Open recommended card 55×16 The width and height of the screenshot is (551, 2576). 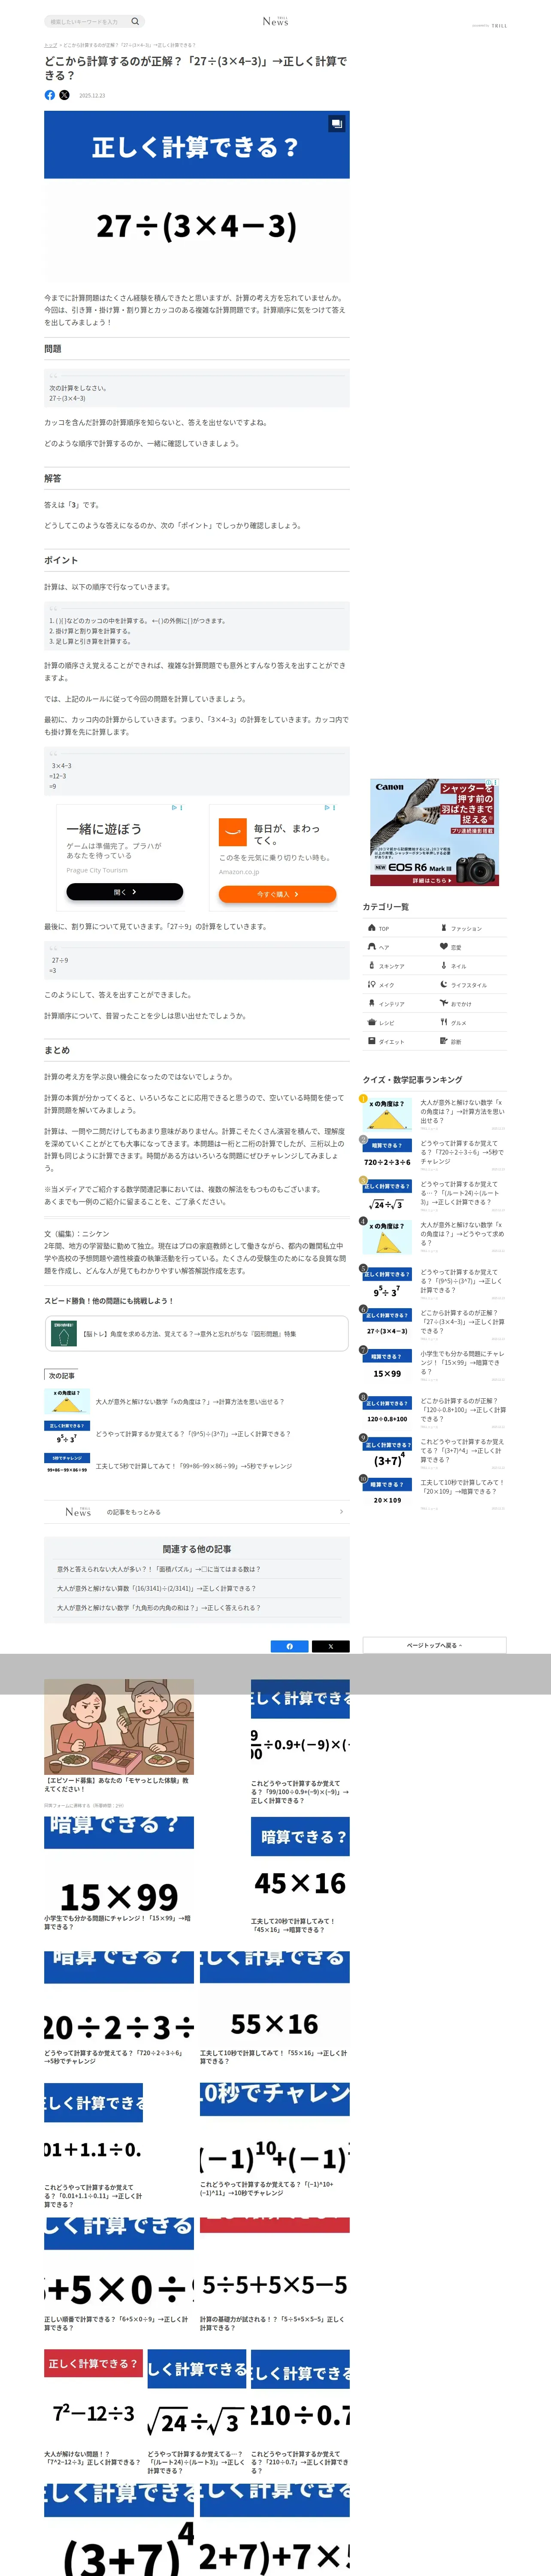275,2008
